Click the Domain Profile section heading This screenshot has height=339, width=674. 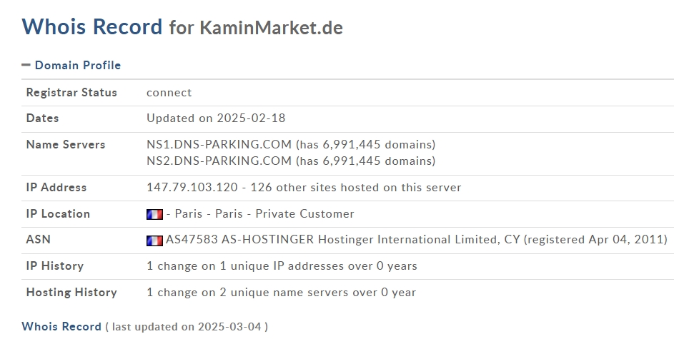(78, 65)
